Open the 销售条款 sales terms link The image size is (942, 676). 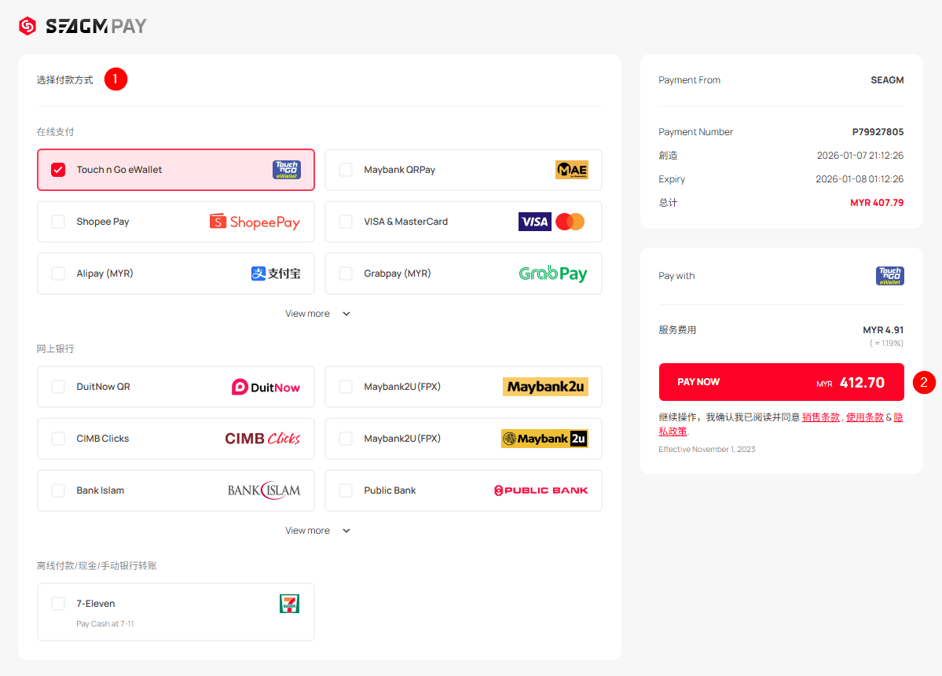[x=820, y=417]
